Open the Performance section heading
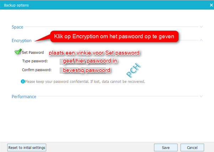Image resolution: width=214 pixels, height=152 pixels. click(x=24, y=96)
